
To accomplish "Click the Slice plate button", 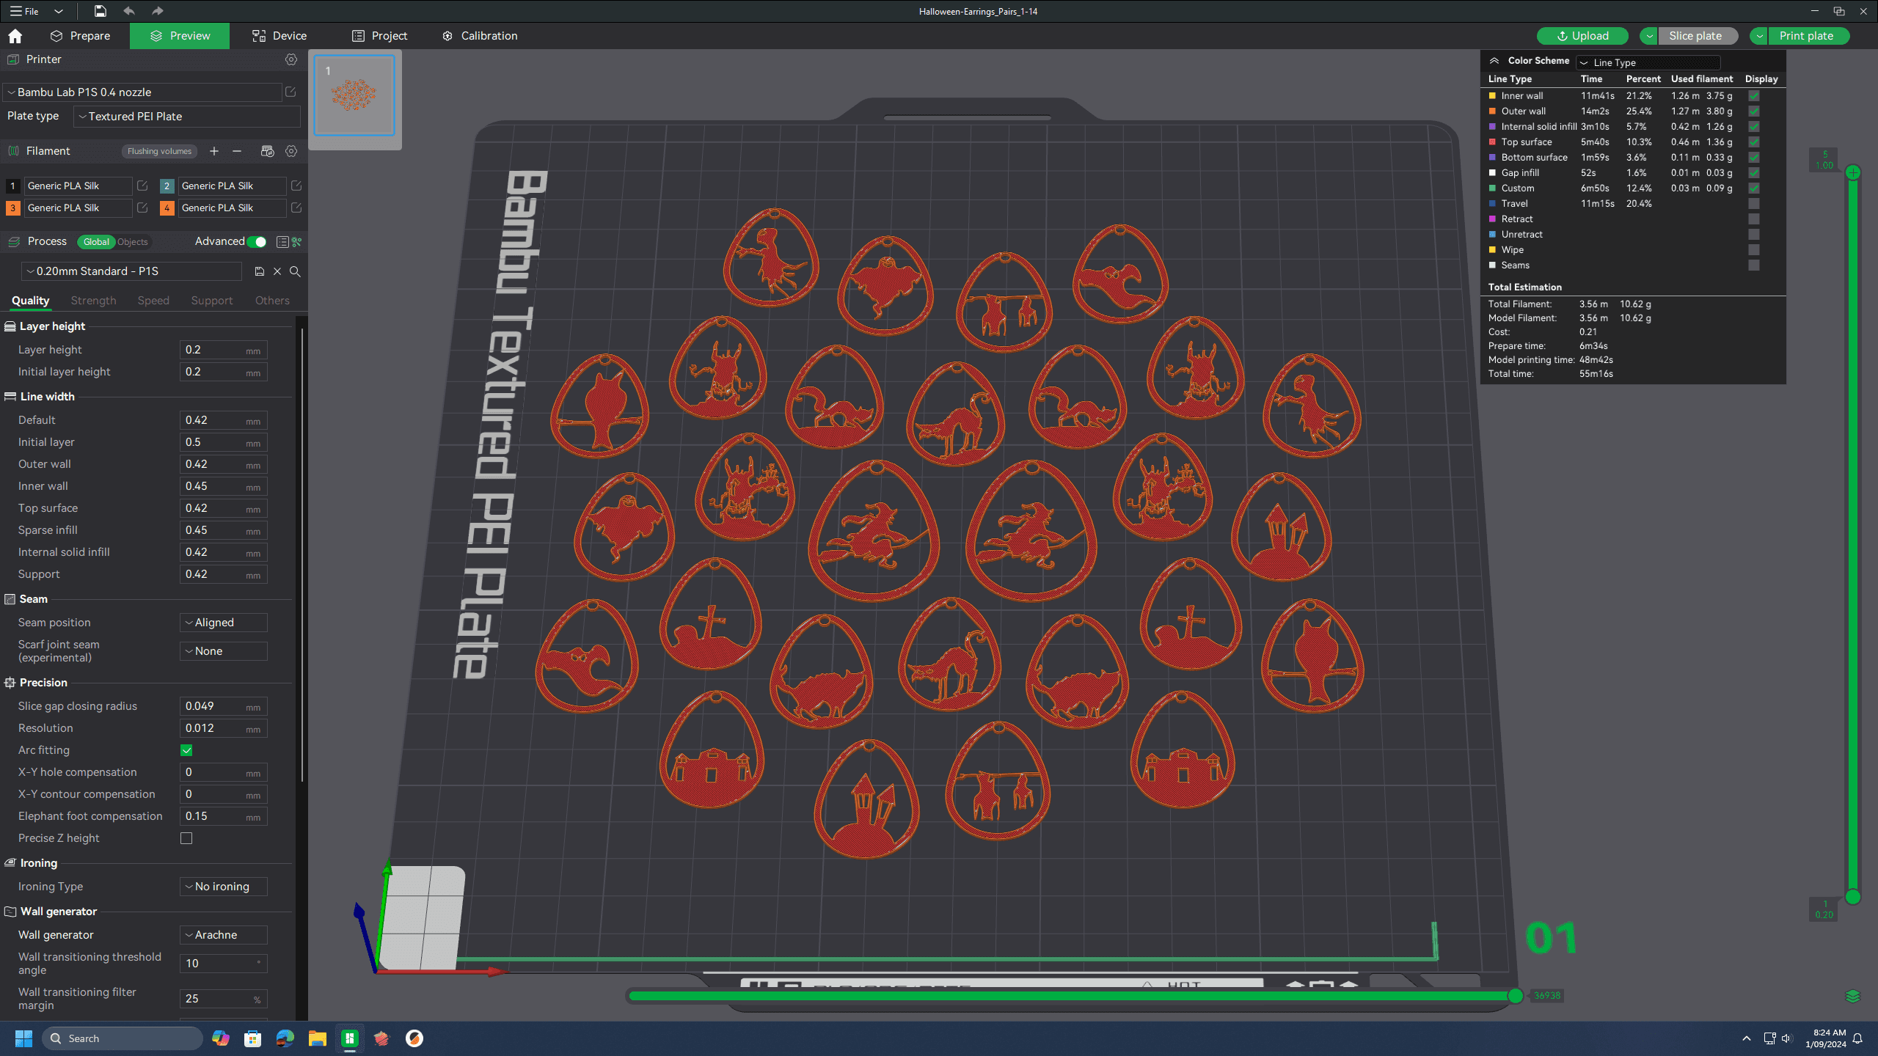I will pos(1694,34).
